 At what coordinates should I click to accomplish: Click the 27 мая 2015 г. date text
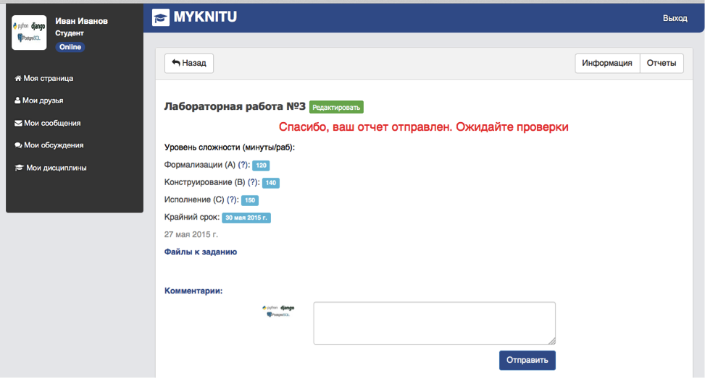[191, 234]
